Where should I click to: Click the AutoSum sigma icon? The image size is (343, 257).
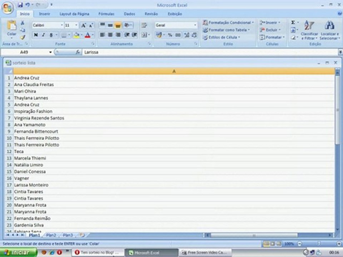click(293, 22)
